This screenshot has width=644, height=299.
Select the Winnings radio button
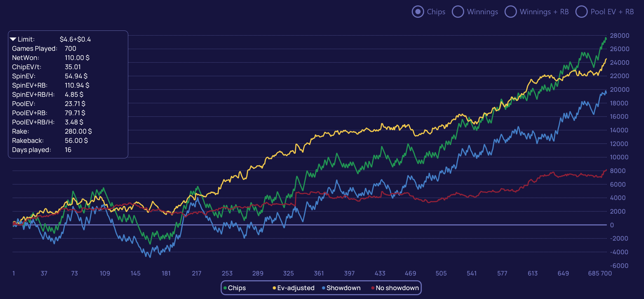click(x=458, y=12)
